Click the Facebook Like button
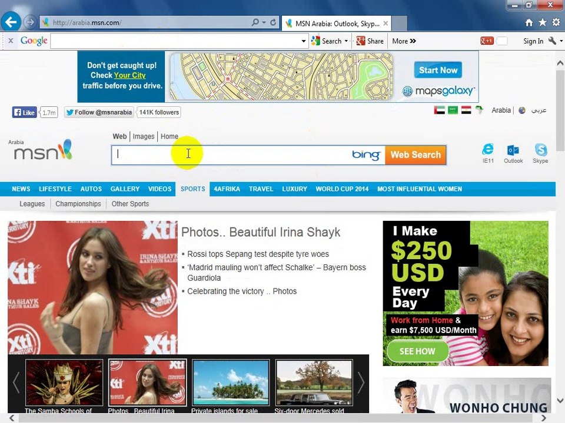 point(24,112)
